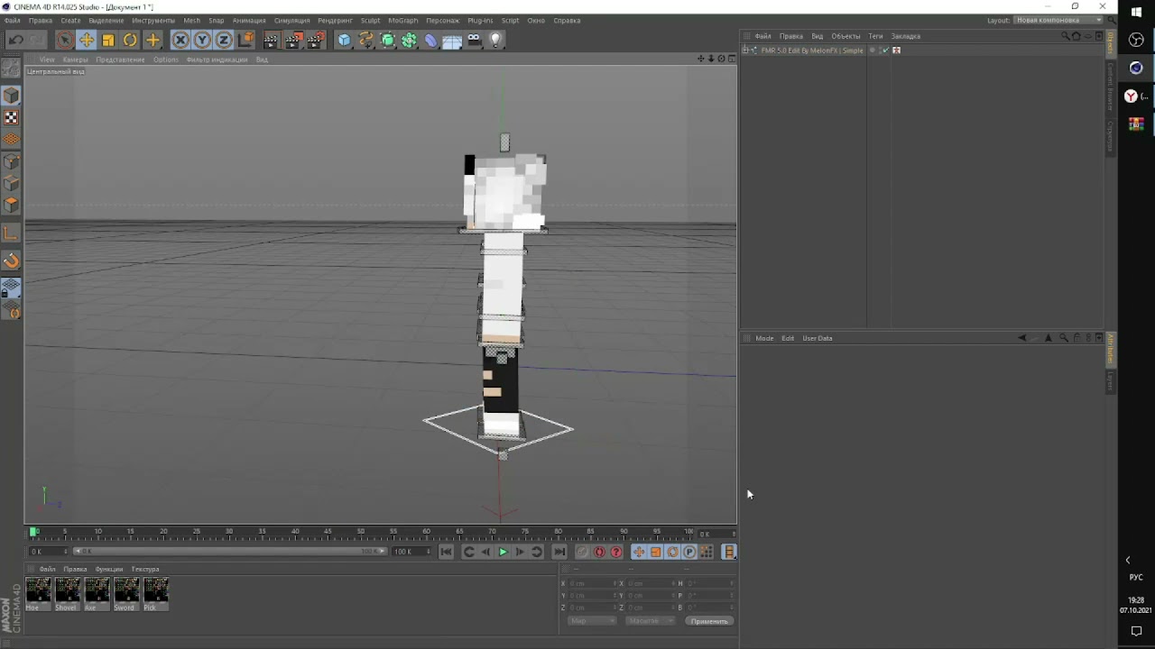The image size is (1155, 649).
Task: Open the green NURBS generators icon
Action: (x=387, y=40)
